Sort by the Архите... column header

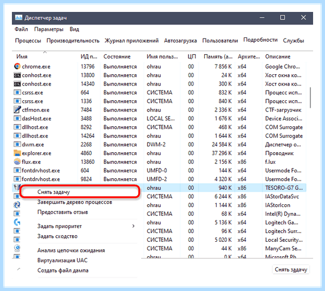pos(249,56)
